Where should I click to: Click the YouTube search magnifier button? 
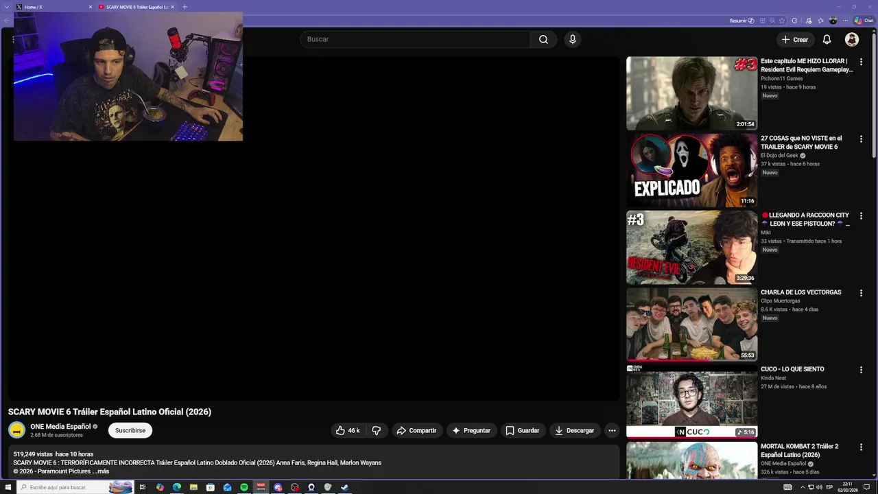pos(543,40)
